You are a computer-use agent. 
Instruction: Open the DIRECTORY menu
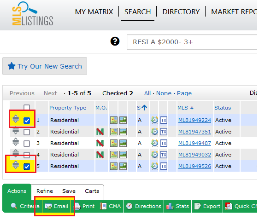181,12
